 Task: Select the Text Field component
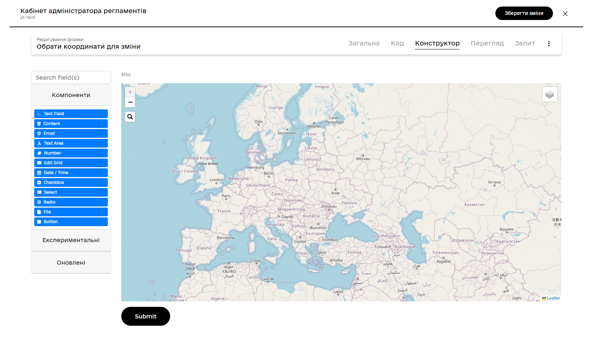71,114
